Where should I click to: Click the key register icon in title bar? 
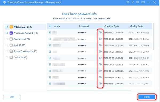tap(133, 2)
